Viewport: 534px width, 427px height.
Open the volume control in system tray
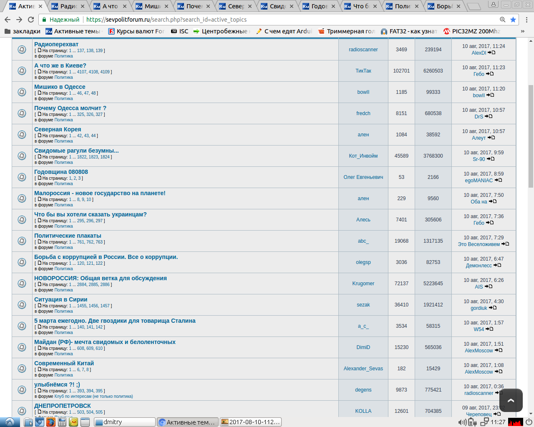462,422
